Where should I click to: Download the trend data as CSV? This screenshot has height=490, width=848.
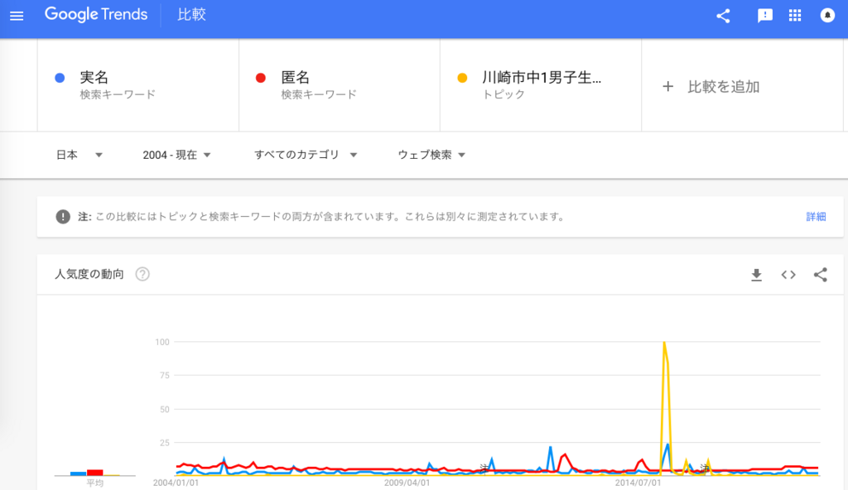click(756, 274)
